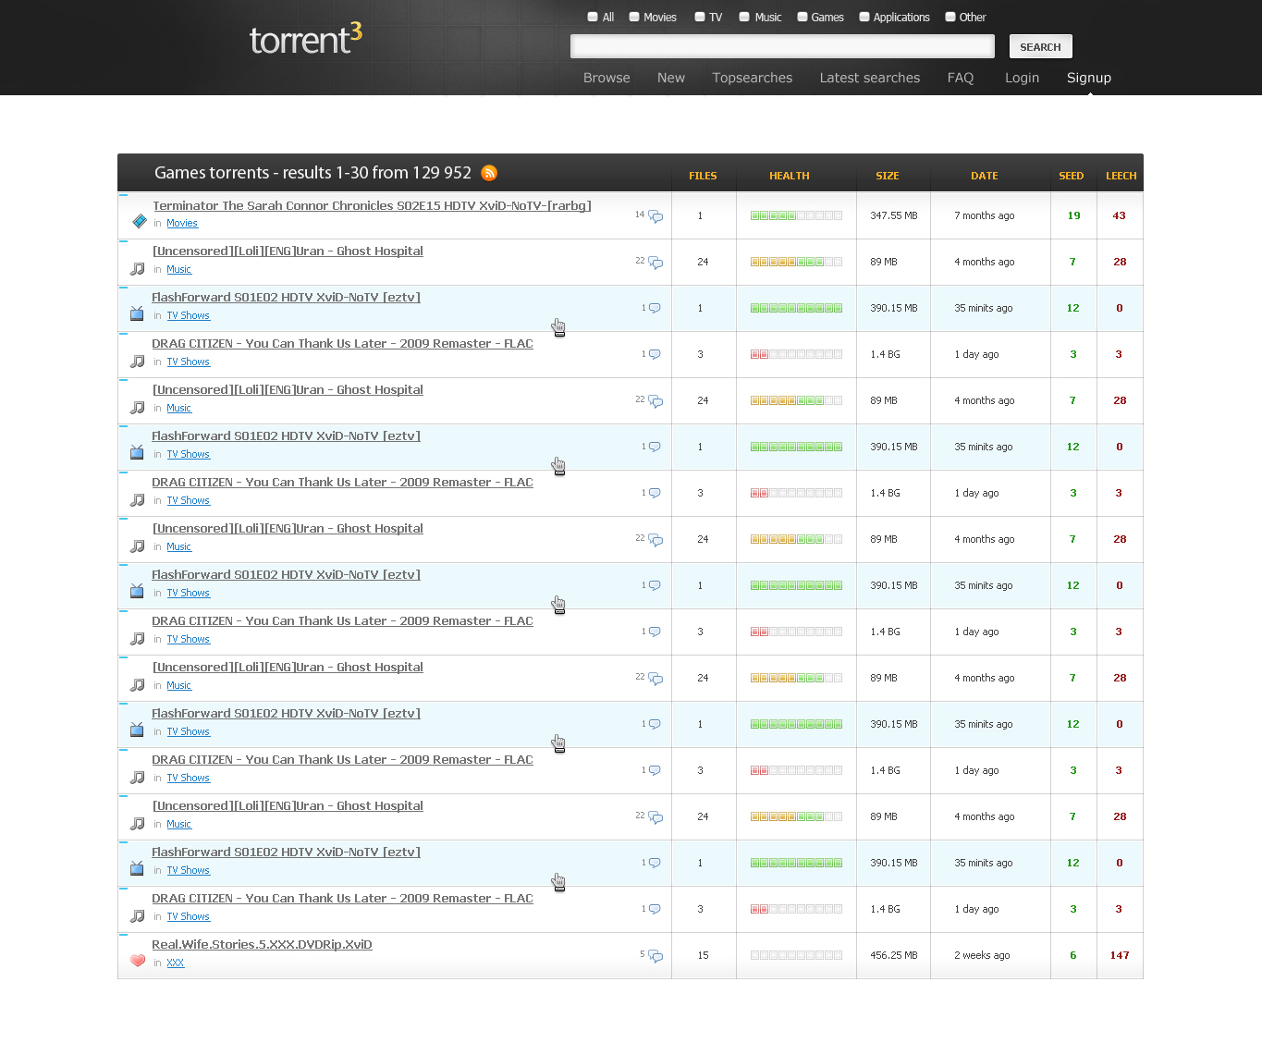The width and height of the screenshot is (1262, 1055).
Task: Open the Browse menu item
Action: 606,78
